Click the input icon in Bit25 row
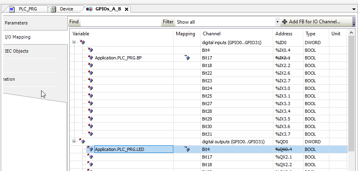The image size is (358, 171). pyautogui.click(x=90, y=96)
